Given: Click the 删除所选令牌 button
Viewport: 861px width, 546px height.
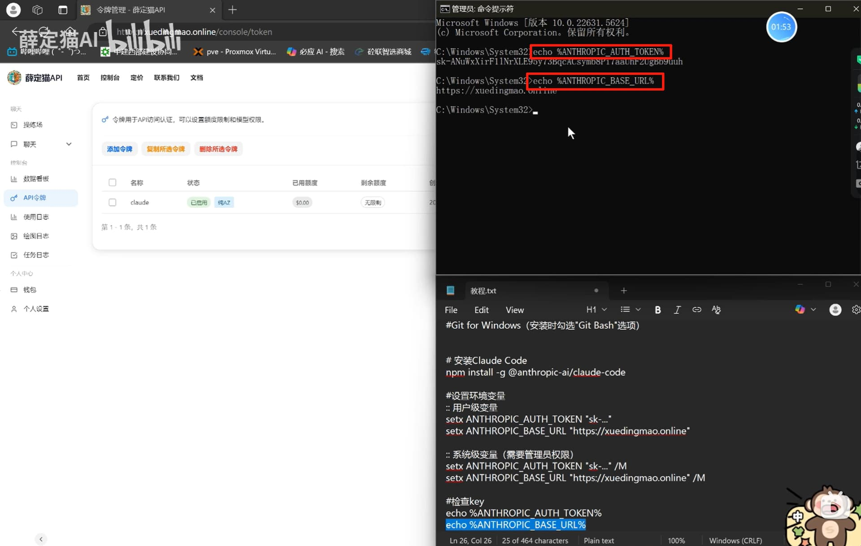Looking at the screenshot, I should (x=218, y=149).
